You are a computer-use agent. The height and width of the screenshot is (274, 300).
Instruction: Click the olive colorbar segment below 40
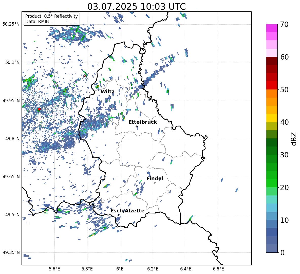tap(272, 126)
